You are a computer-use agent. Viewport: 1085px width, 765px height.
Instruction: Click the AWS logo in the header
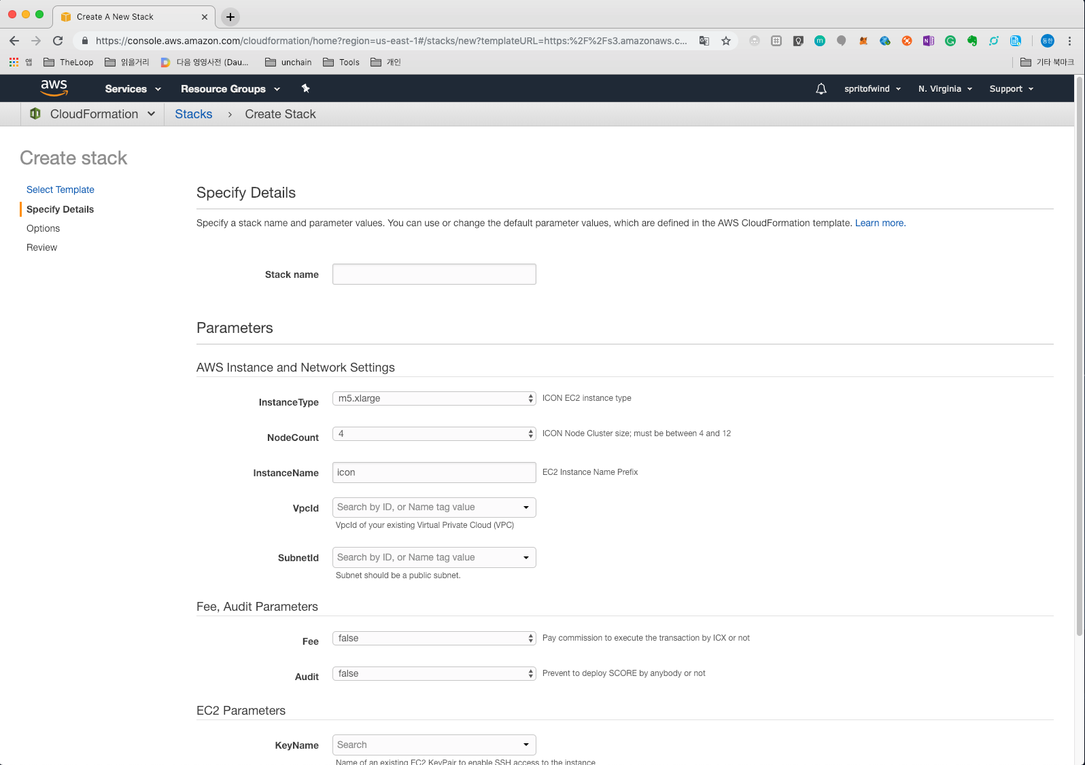[54, 88]
